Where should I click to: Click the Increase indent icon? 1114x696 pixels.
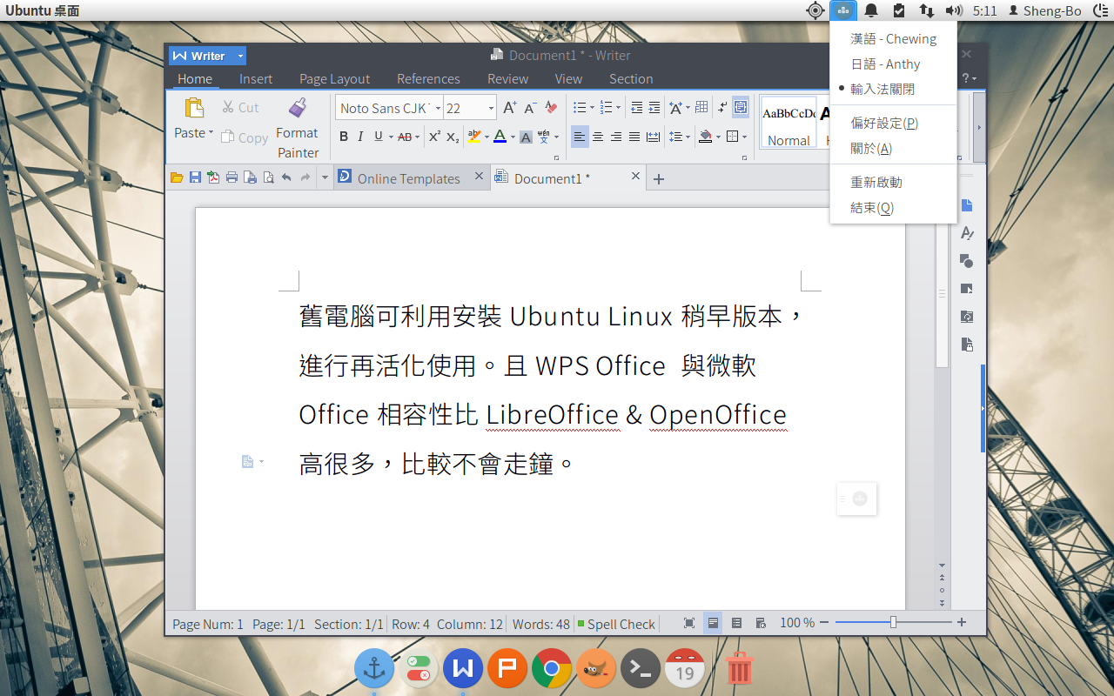coord(654,108)
